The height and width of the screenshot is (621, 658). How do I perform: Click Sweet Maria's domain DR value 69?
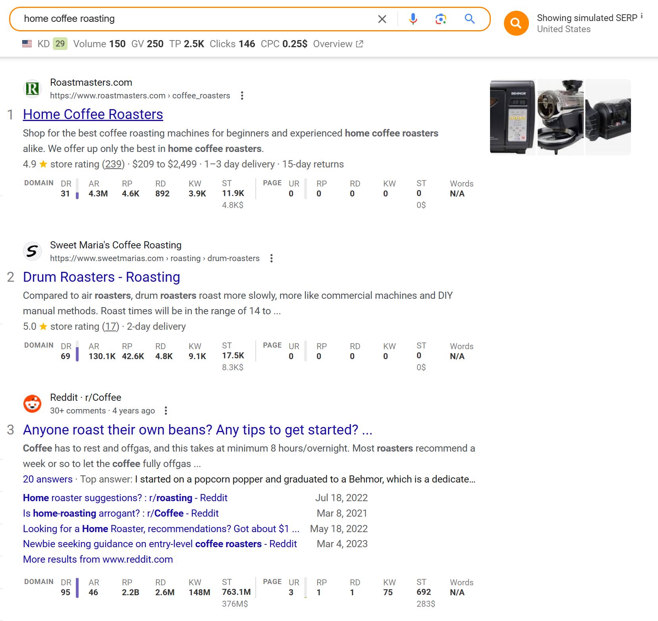(x=66, y=356)
